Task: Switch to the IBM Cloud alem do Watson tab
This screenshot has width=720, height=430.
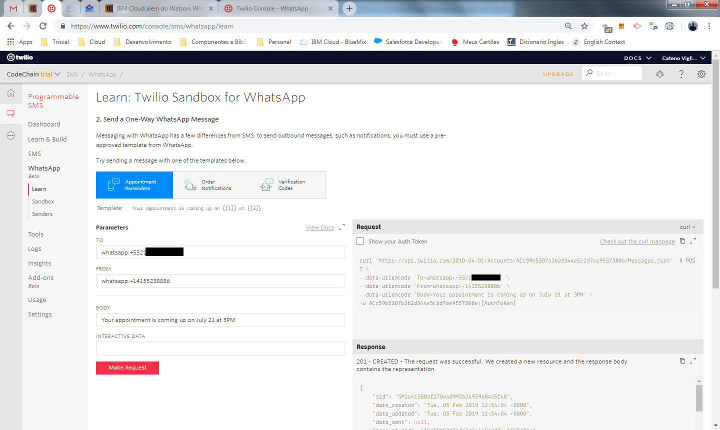Action: pos(159,8)
